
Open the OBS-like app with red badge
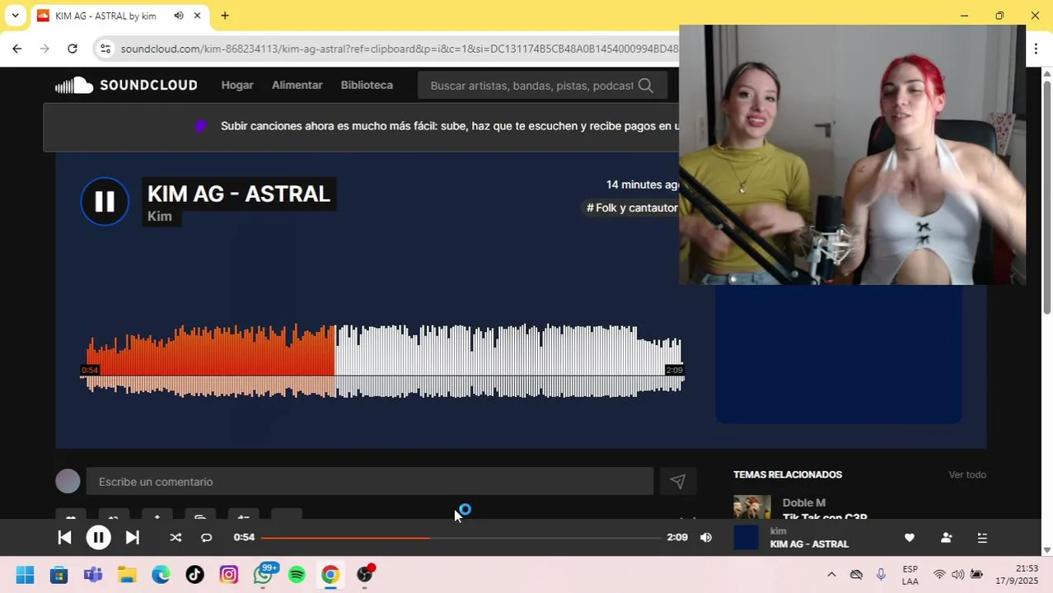tap(365, 575)
